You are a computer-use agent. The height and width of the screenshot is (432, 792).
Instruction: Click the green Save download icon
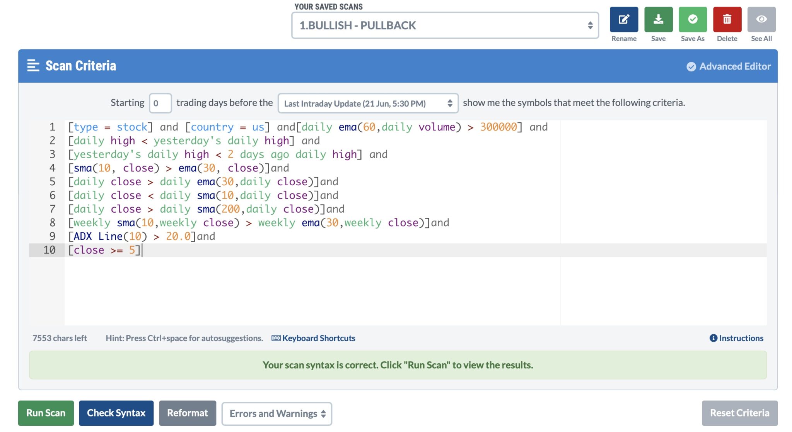point(658,19)
